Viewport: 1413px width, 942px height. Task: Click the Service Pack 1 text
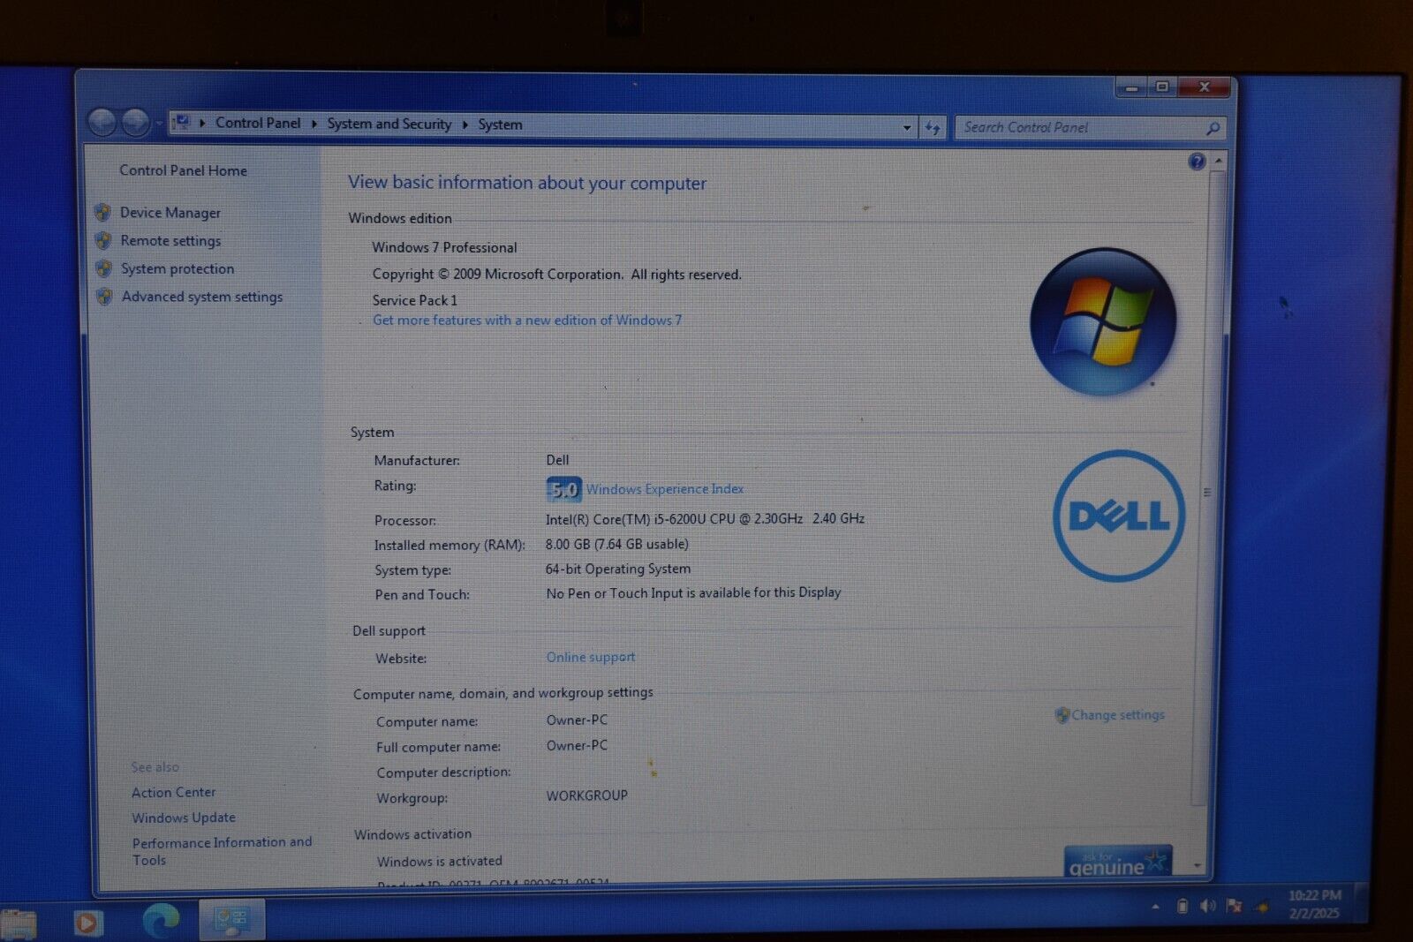415,300
